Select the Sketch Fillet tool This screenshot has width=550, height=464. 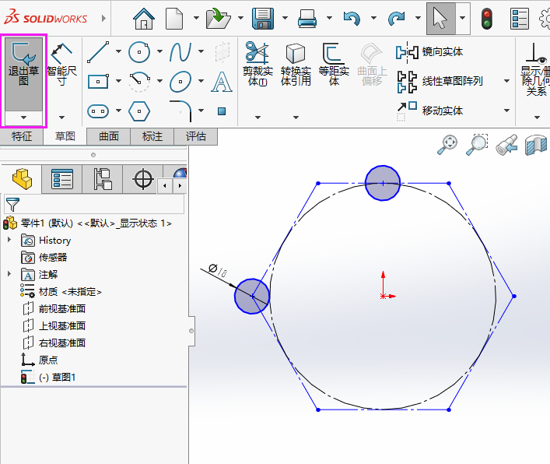pos(180,111)
